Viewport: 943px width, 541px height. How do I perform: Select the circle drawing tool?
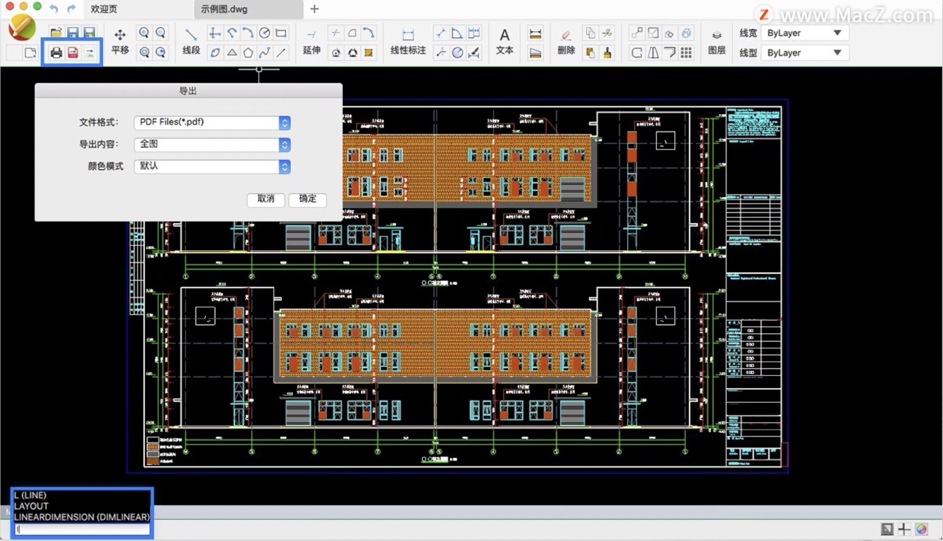coord(265,33)
